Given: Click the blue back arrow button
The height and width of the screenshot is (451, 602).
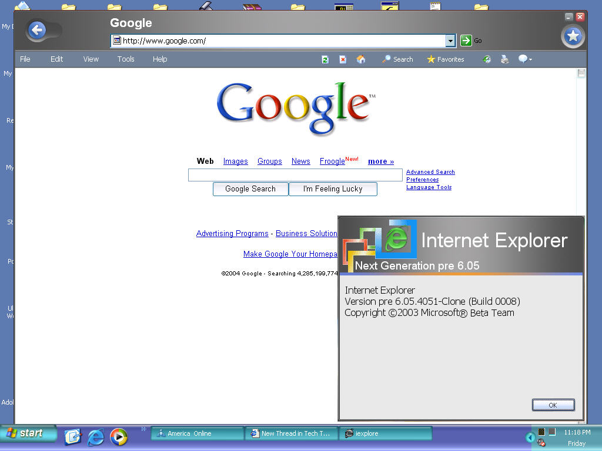Looking at the screenshot, I should (x=37, y=30).
